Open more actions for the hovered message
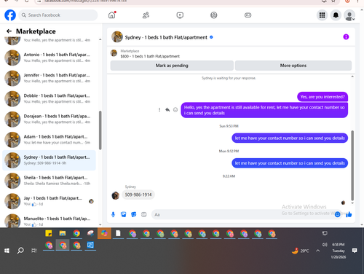This screenshot has width=364, height=274. point(159,110)
